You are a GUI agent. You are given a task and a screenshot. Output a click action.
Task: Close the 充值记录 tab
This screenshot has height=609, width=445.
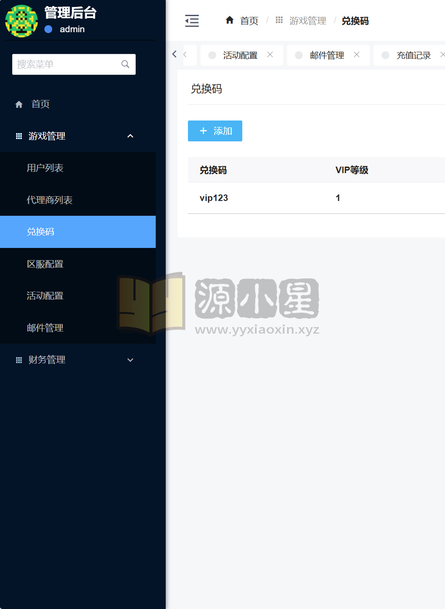point(443,55)
